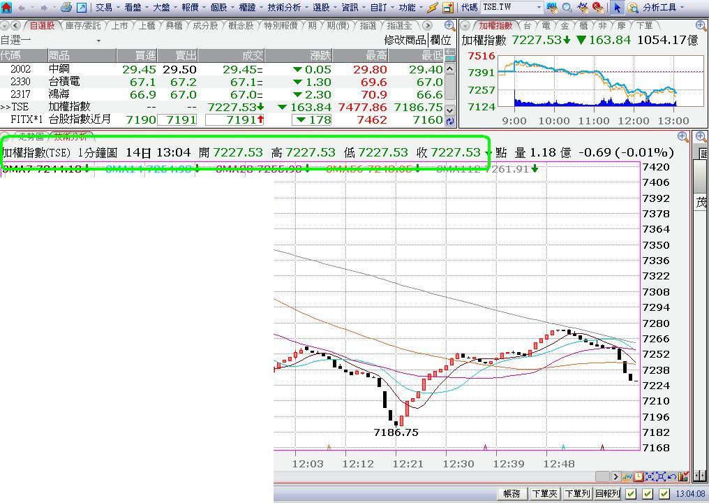Click the blue undo arrow below the chart
The image size is (709, 503).
click(671, 476)
